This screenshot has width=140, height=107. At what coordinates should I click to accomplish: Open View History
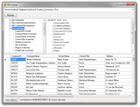[x=11, y=100]
